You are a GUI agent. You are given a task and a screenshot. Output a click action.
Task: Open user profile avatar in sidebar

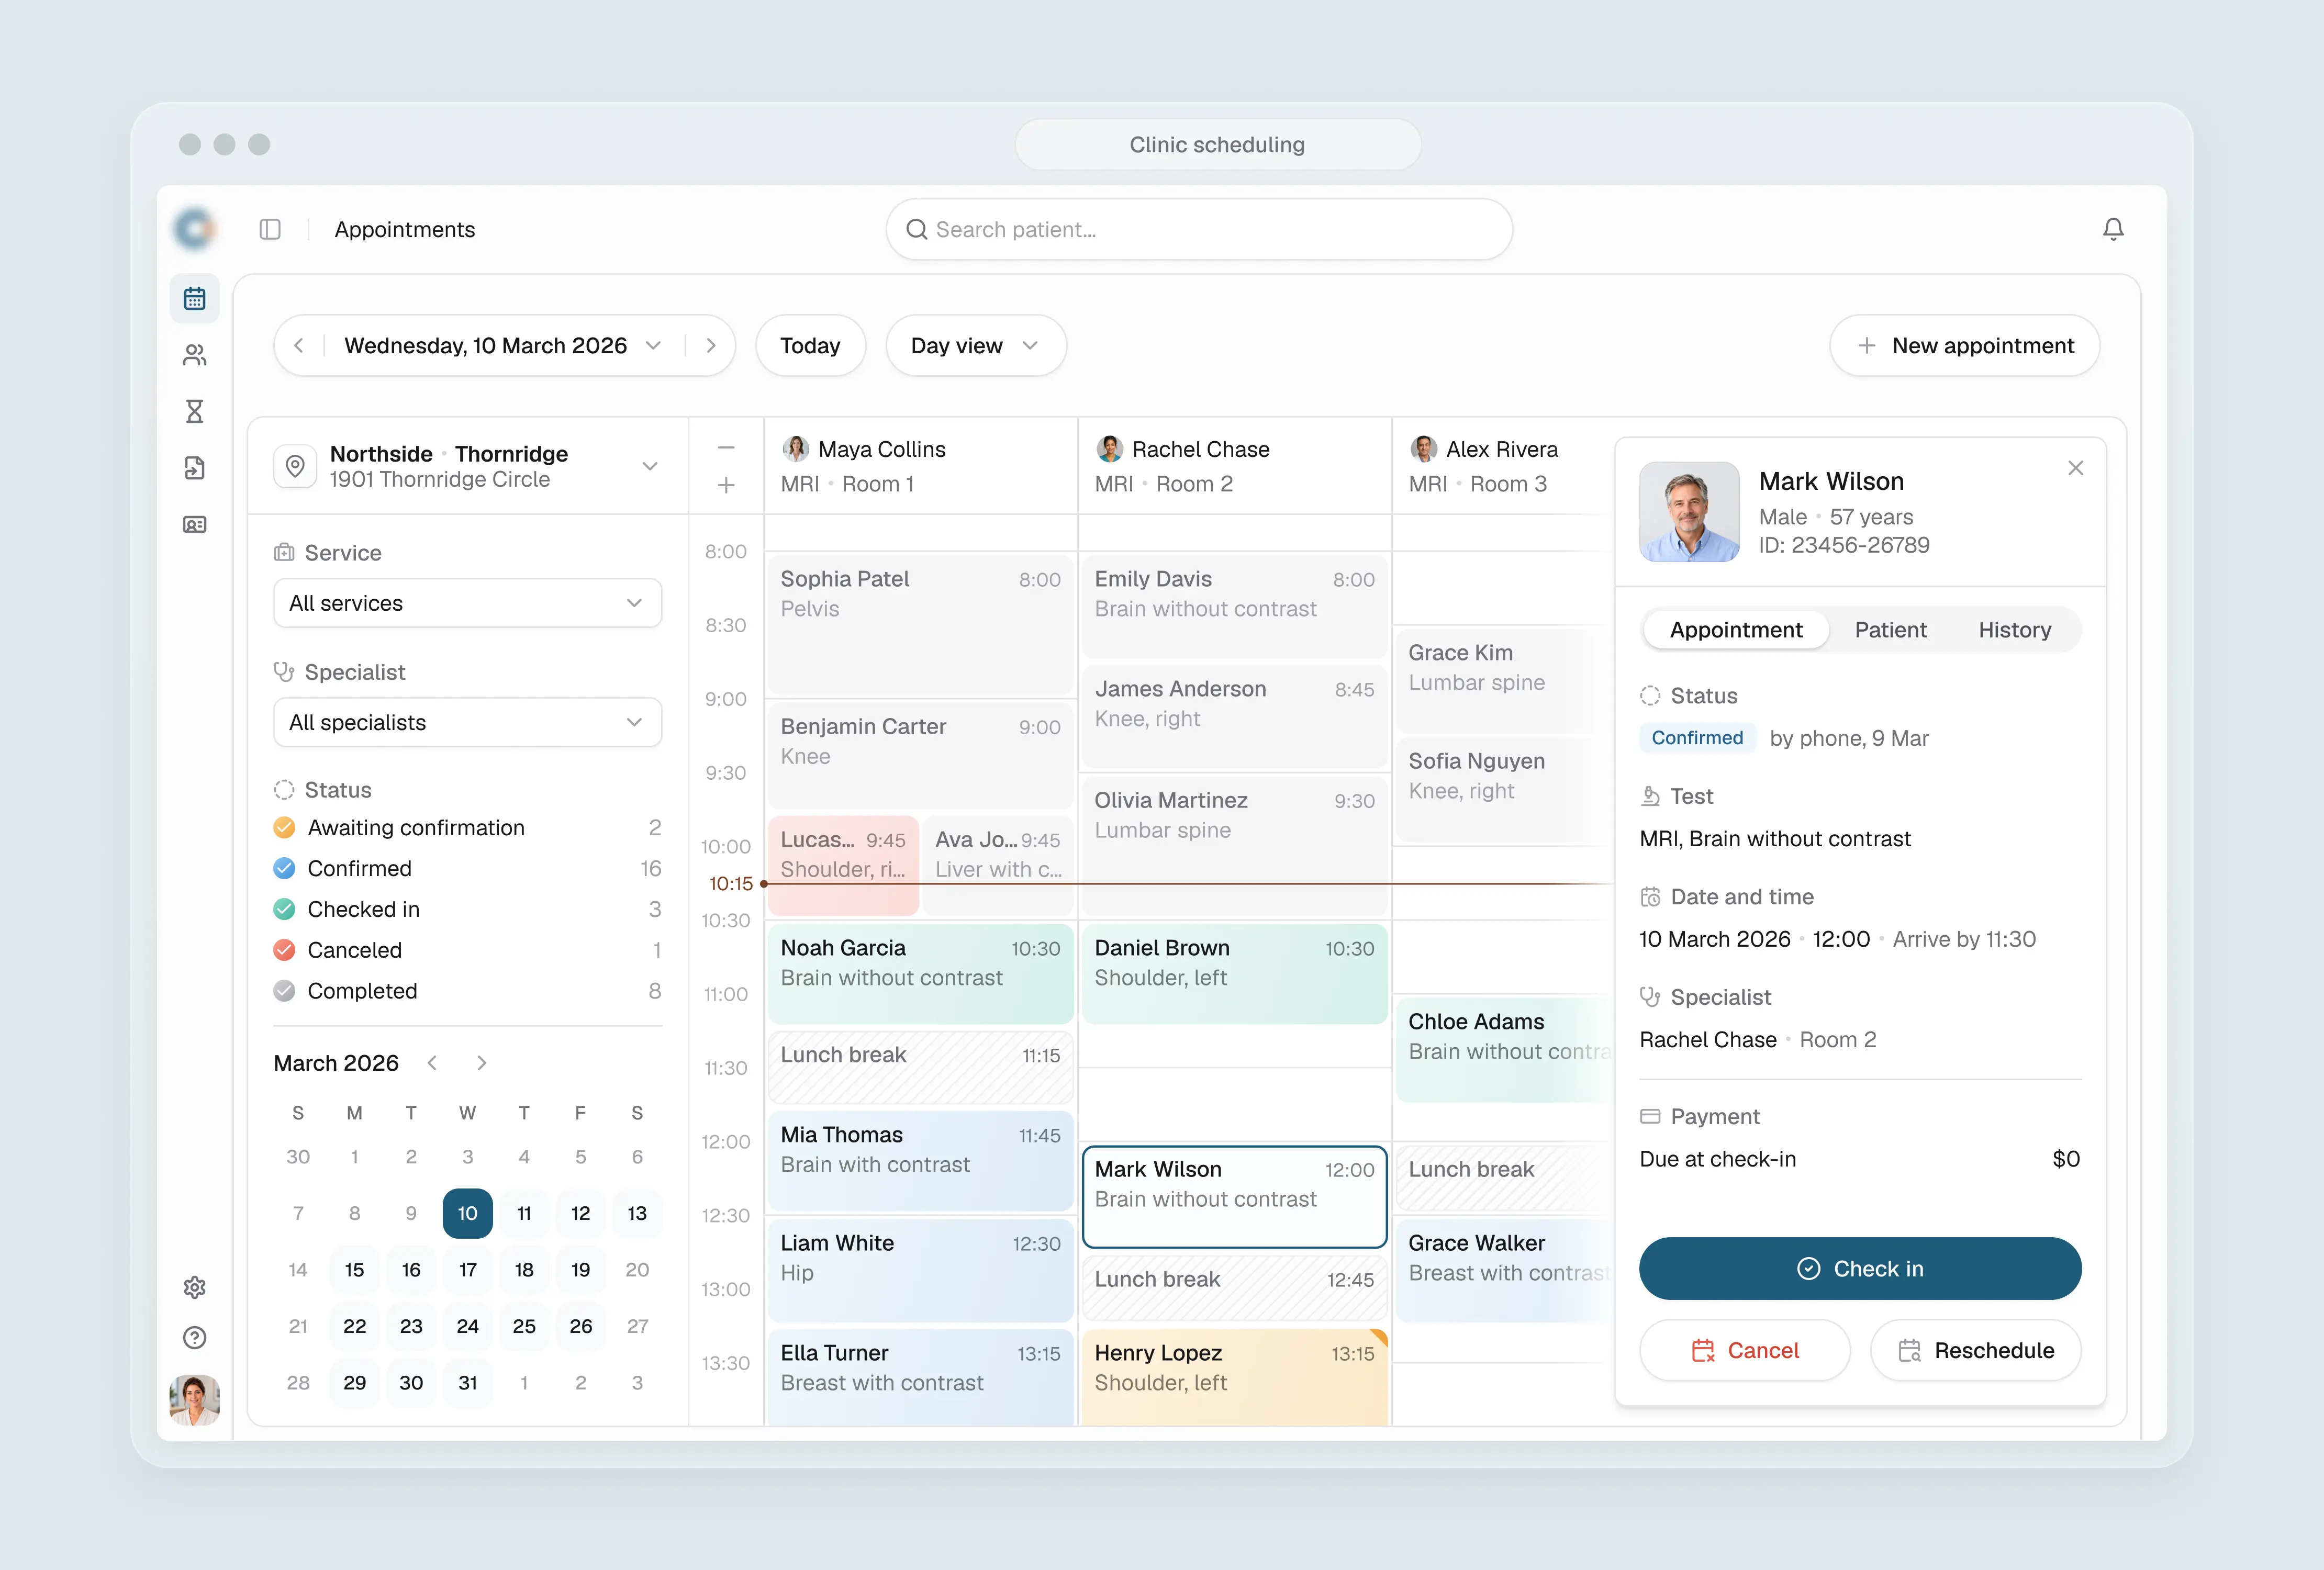tap(195, 1400)
